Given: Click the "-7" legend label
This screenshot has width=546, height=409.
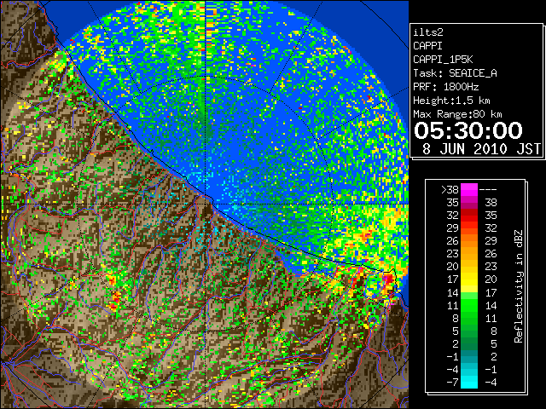Looking at the screenshot, I should click(452, 383).
